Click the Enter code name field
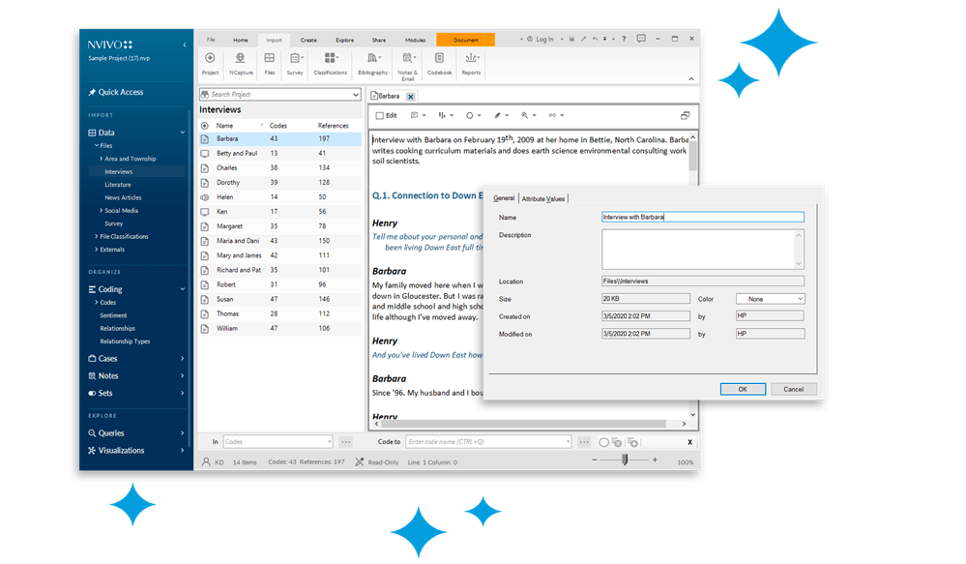966x564 pixels. pos(488,442)
